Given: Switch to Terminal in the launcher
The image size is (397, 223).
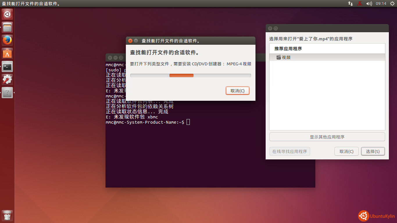Looking at the screenshot, I should coord(7,66).
